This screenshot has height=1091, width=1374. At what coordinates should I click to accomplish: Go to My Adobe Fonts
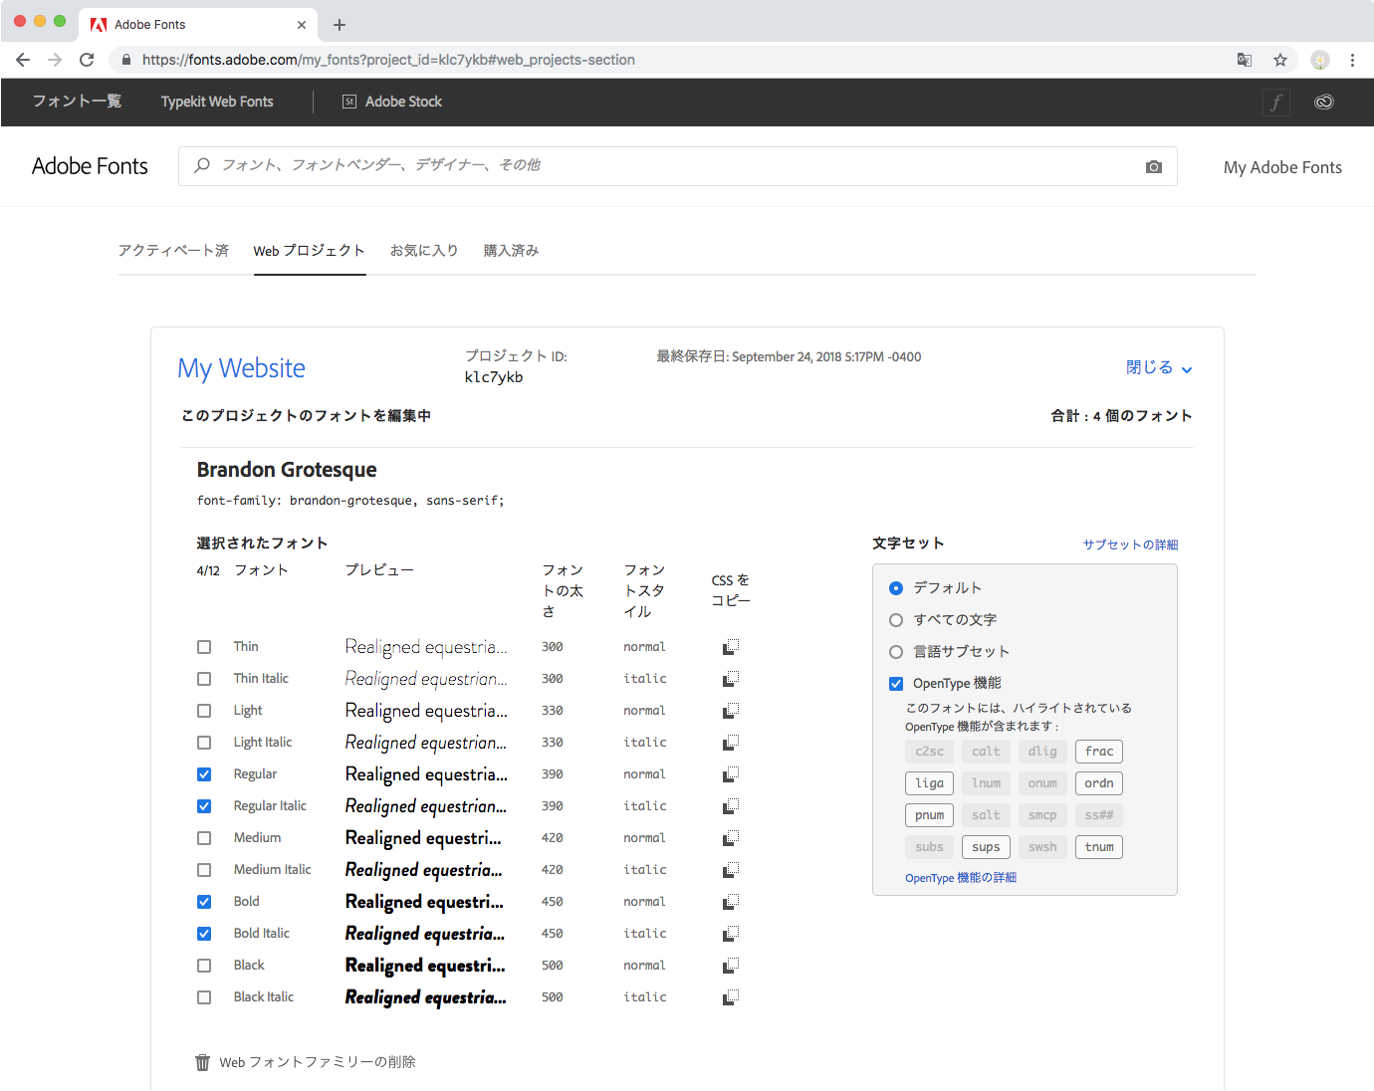(x=1282, y=167)
